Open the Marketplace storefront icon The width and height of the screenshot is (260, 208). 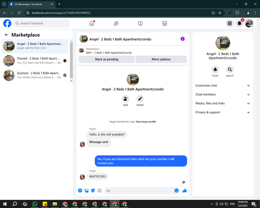(x=165, y=23)
